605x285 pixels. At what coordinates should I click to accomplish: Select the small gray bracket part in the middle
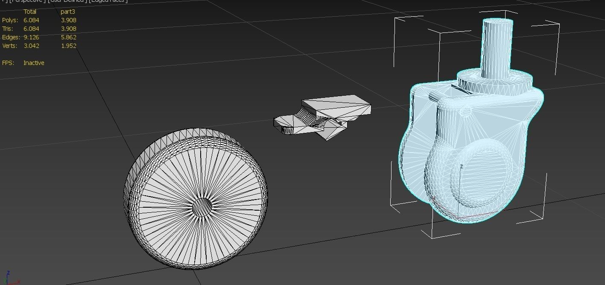322,117
